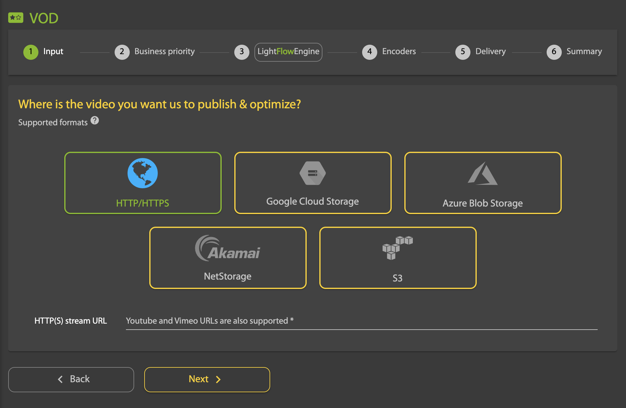Click the Back left chevron arrow
Viewport: 626px width, 408px height.
pos(60,379)
